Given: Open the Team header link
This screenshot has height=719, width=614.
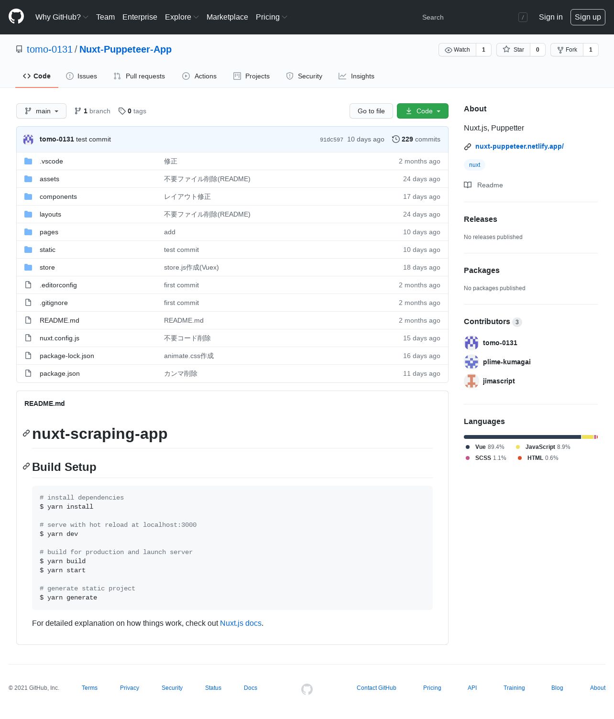Looking at the screenshot, I should pyautogui.click(x=105, y=17).
